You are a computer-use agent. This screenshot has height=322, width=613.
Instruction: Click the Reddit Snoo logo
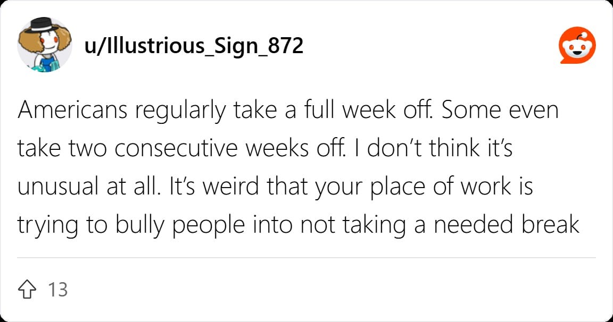pyautogui.click(x=577, y=45)
